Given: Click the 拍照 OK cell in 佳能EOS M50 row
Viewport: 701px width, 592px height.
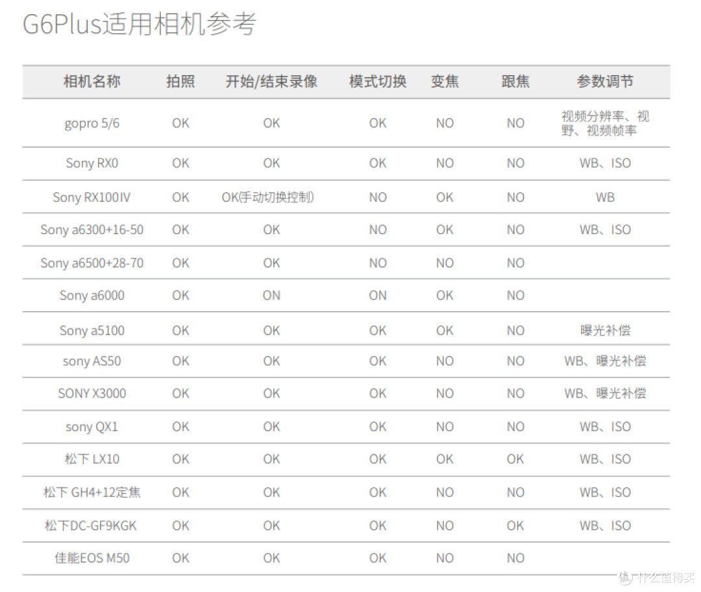Looking at the screenshot, I should click(180, 558).
